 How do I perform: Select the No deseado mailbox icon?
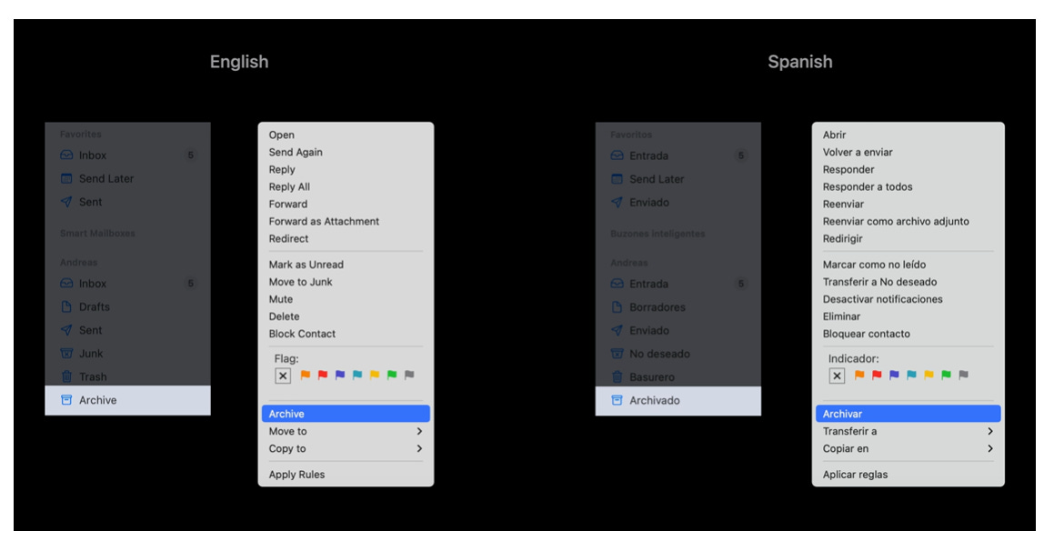point(617,354)
